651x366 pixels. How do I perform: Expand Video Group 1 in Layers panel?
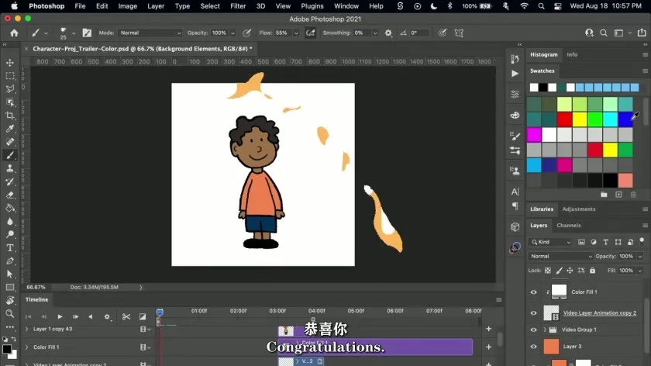point(543,330)
